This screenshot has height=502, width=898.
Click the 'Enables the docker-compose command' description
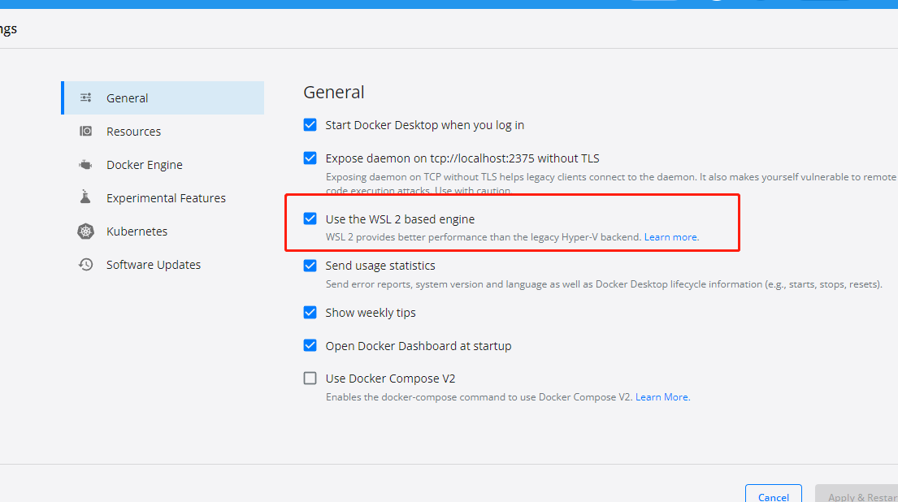click(479, 396)
